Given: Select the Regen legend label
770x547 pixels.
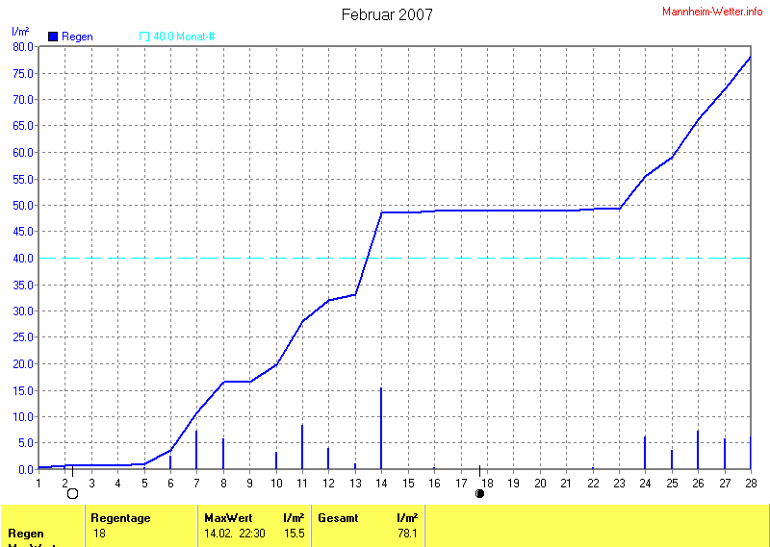Looking at the screenshot, I should [77, 37].
